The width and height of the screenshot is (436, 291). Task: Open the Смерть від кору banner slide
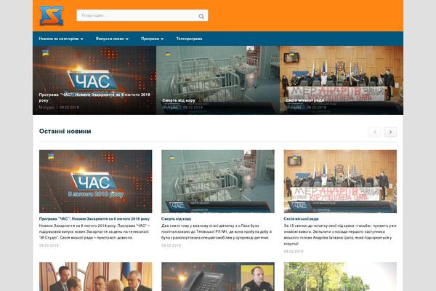point(218,80)
